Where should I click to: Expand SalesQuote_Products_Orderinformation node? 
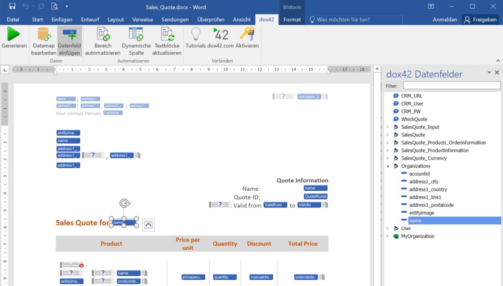point(388,143)
